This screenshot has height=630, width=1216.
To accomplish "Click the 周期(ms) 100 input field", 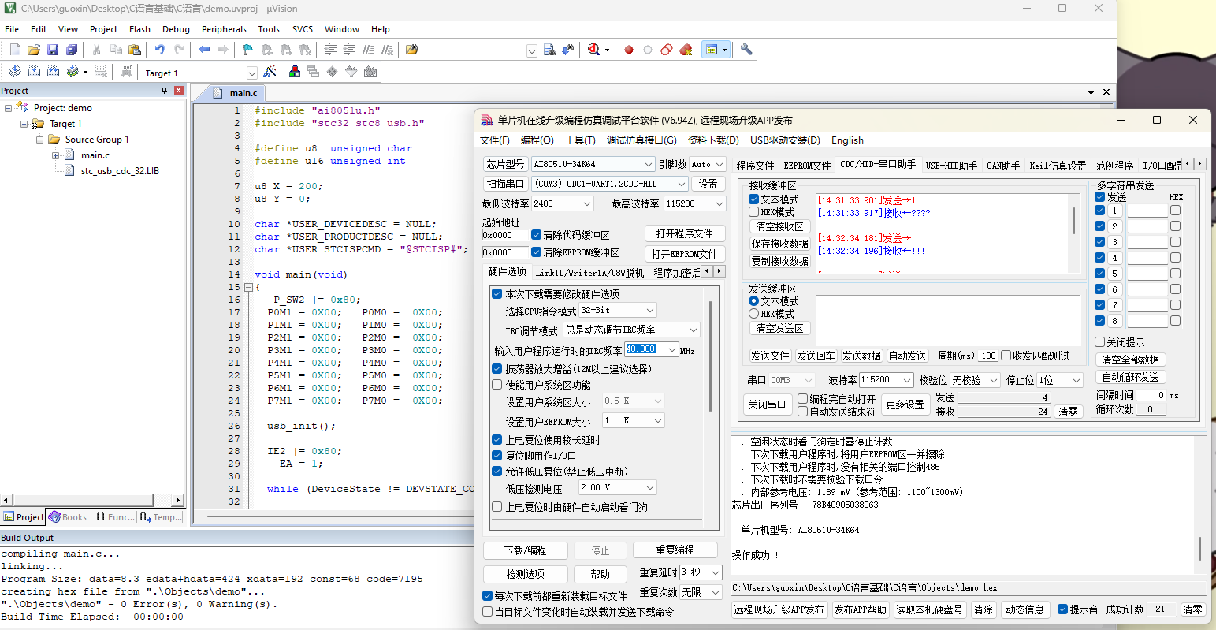I will pyautogui.click(x=988, y=356).
